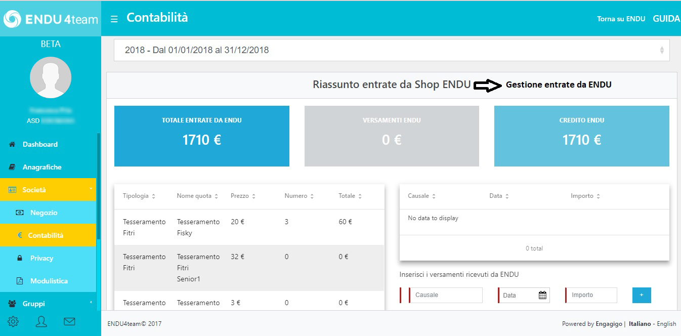Toggle the hamburger menu icon
This screenshot has width=681, height=336.
(x=114, y=19)
